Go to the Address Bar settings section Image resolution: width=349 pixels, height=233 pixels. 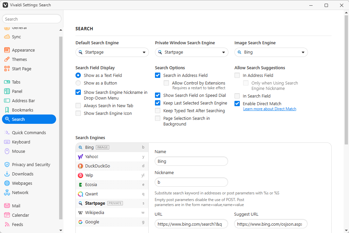click(x=23, y=101)
